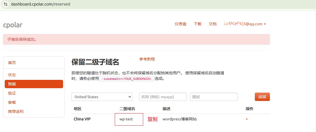Expand the United States region selector
Image resolution: width=316 pixels, height=132 pixels.
coord(102,97)
